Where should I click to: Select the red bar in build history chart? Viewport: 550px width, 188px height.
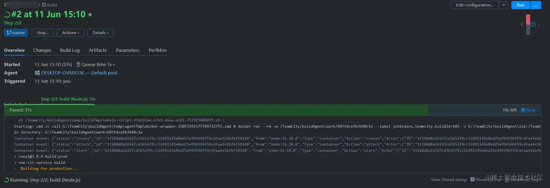tap(528, 20)
